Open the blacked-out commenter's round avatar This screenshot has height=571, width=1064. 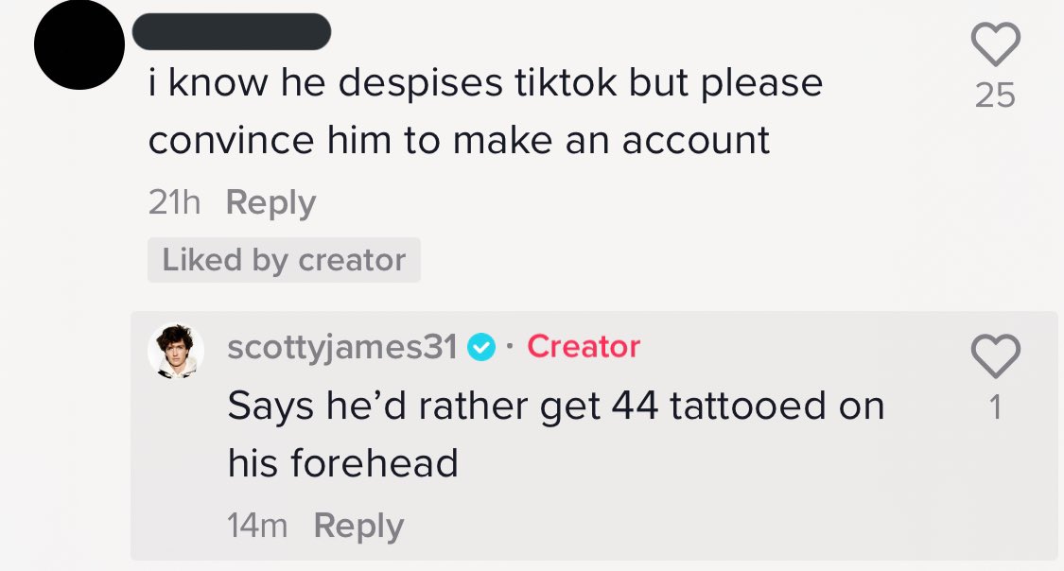[79, 44]
